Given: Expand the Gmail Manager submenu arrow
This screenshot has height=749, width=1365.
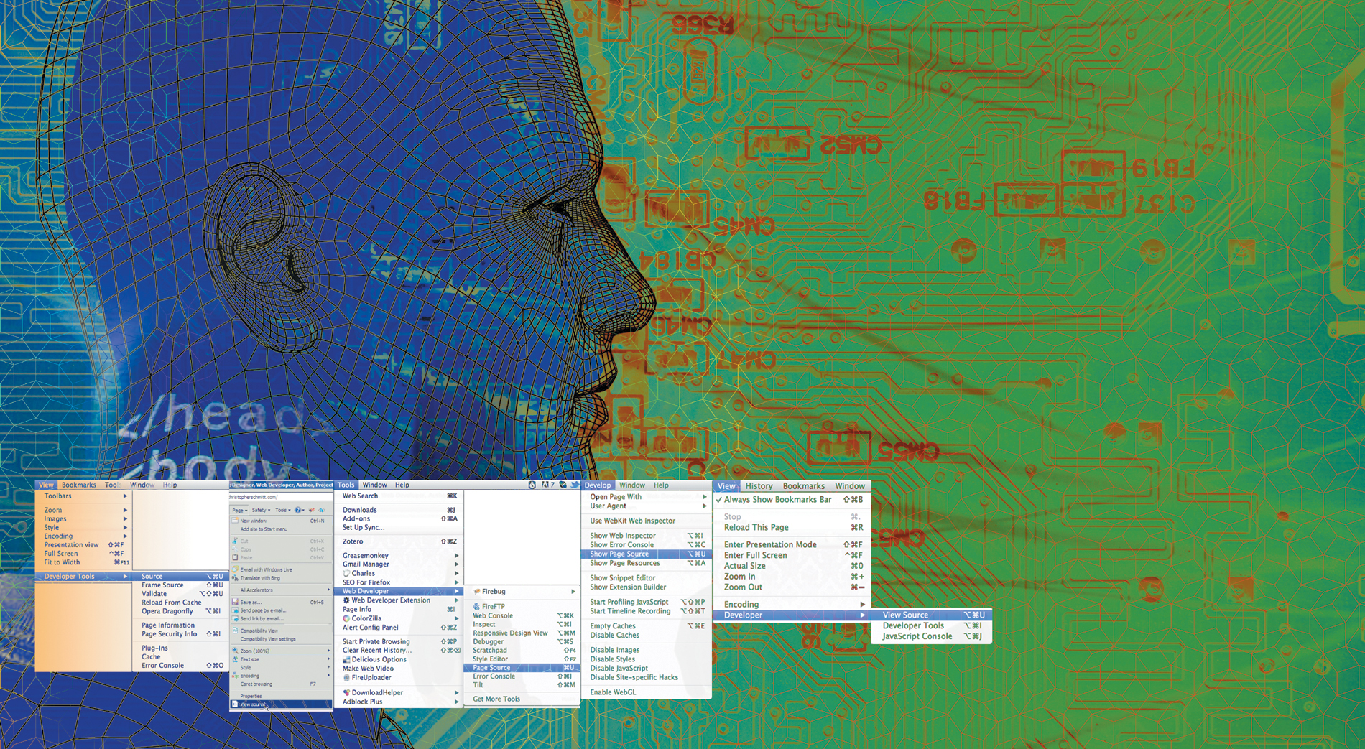Looking at the screenshot, I should (x=456, y=564).
